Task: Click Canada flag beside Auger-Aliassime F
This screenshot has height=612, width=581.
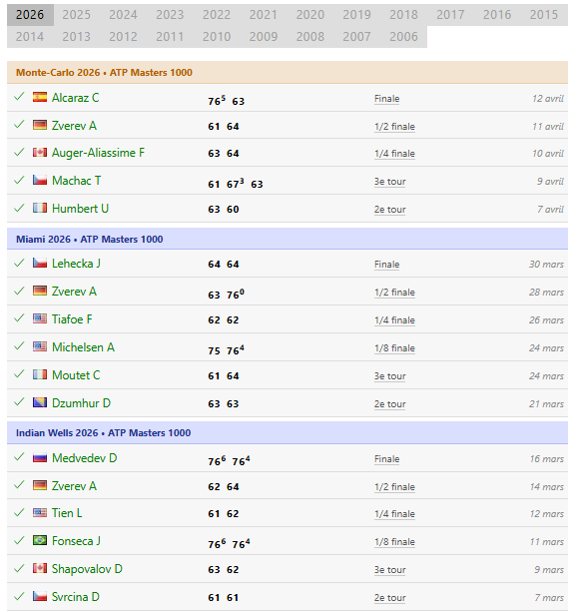Action: [39, 152]
